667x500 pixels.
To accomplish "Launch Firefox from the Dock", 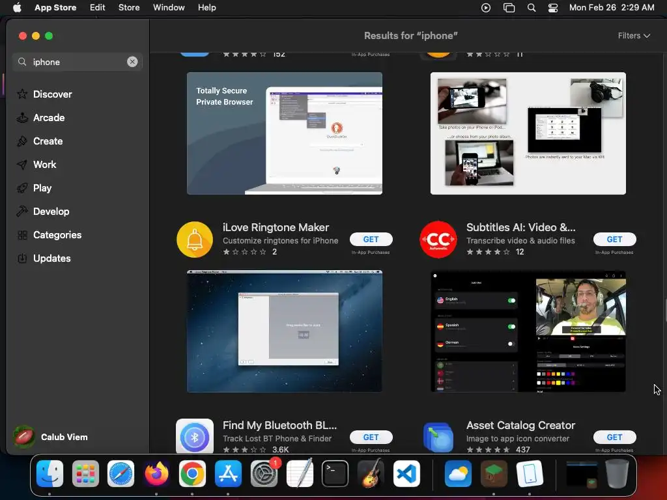I will point(156,473).
